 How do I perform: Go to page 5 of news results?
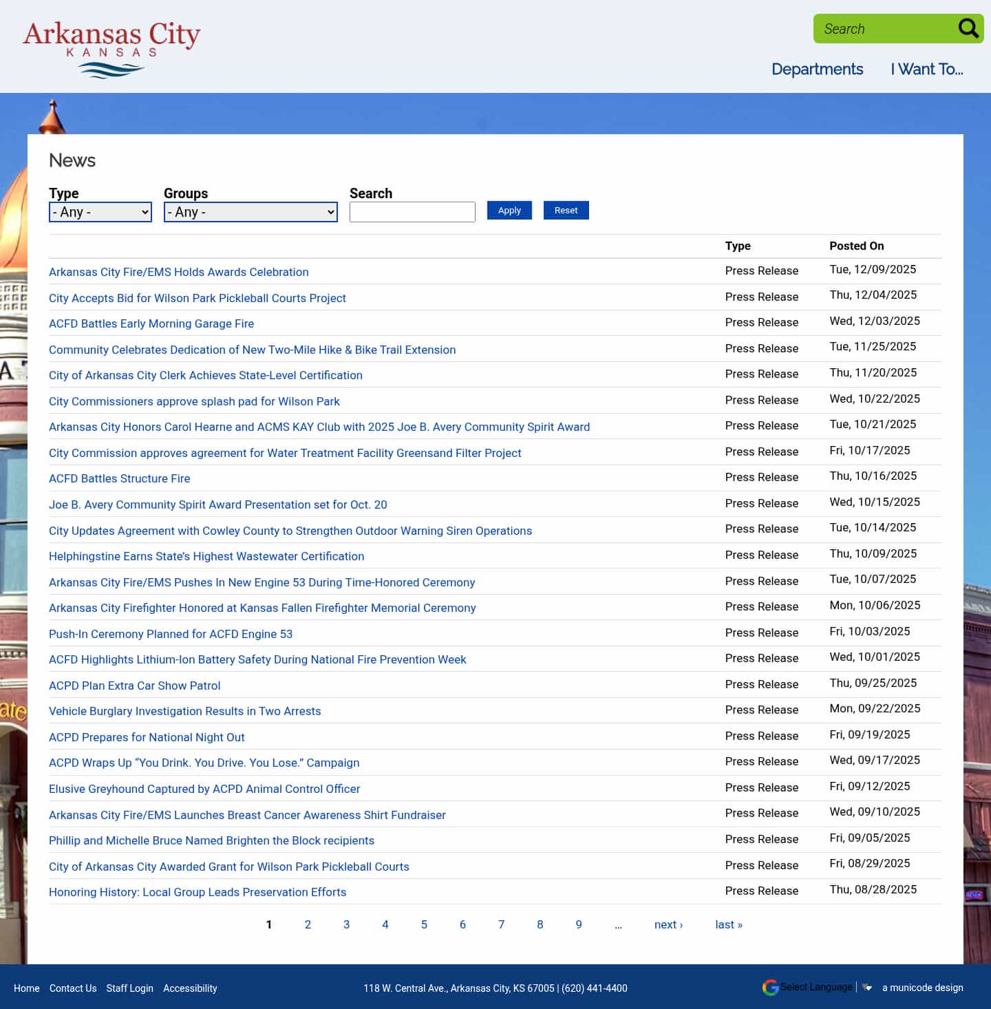[x=424, y=924]
